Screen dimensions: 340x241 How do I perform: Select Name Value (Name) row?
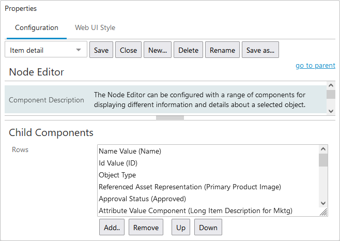click(208, 151)
